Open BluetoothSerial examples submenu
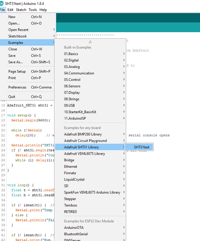This screenshot has width=200, height=241. pyautogui.click(x=90, y=234)
